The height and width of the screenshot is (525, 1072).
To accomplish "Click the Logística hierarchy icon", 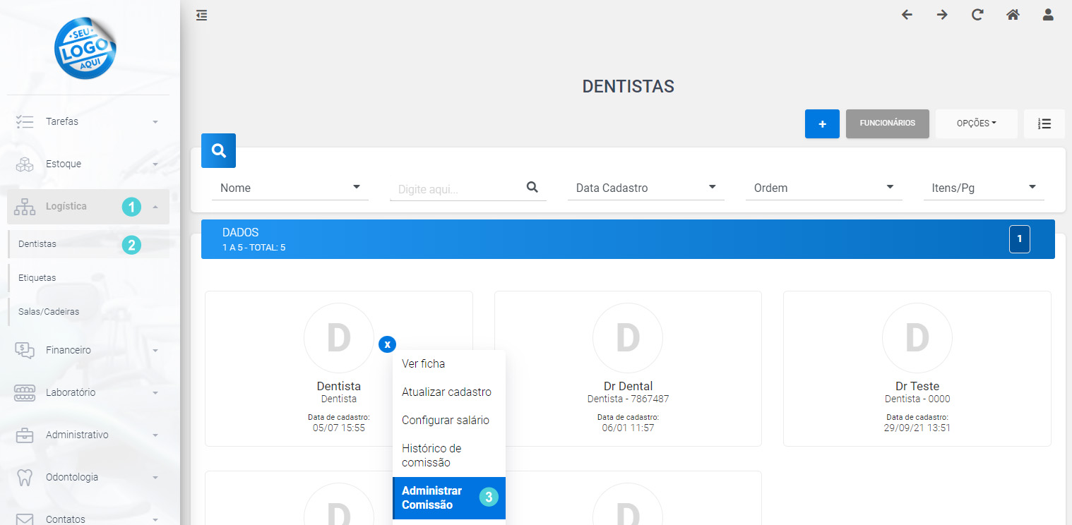I will (25, 206).
